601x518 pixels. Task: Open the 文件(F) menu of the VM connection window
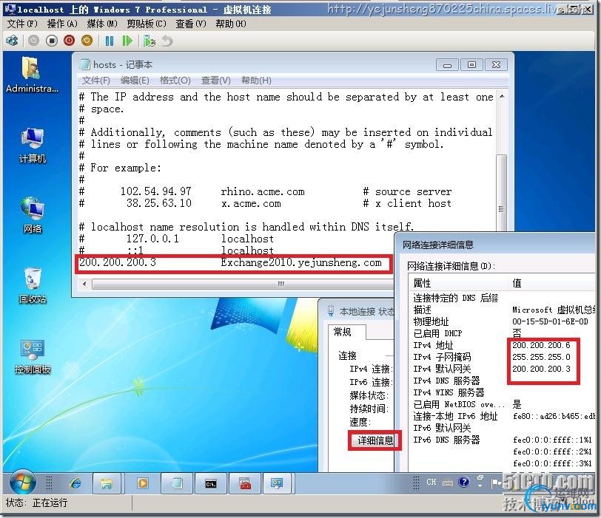click(22, 24)
